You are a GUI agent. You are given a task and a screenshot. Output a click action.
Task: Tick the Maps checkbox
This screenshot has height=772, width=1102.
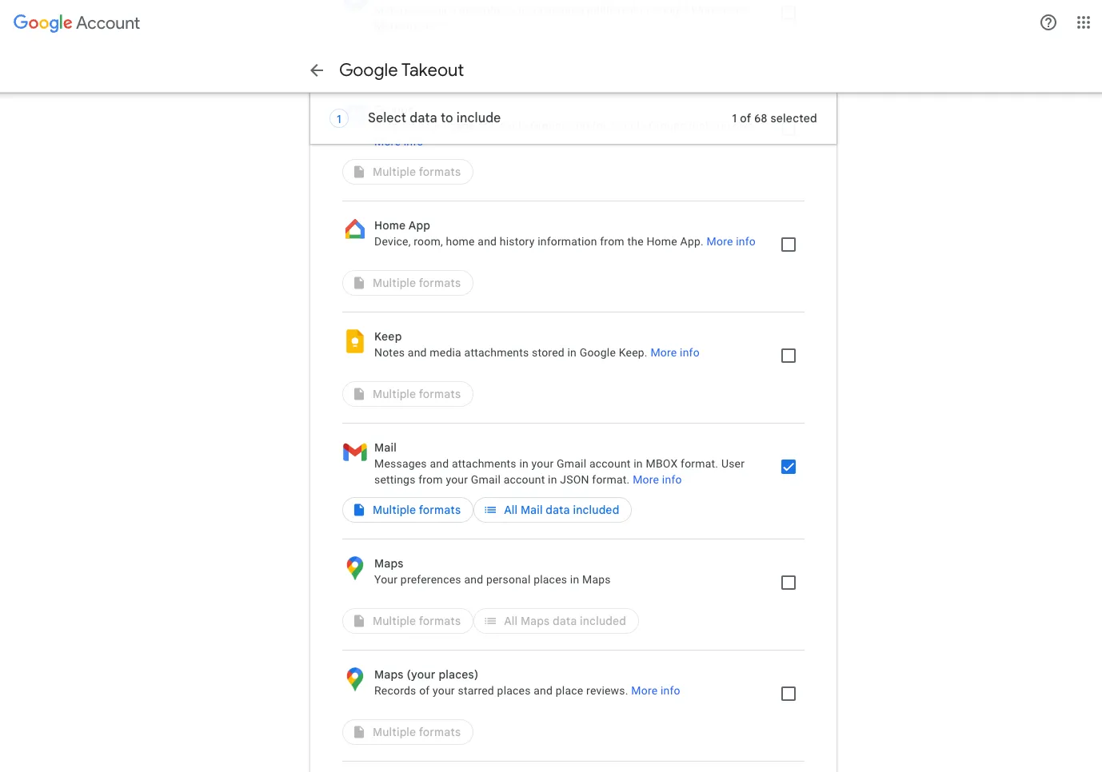789,583
